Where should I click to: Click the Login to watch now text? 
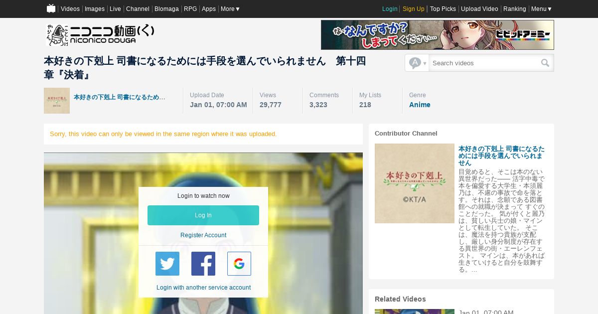203,196
